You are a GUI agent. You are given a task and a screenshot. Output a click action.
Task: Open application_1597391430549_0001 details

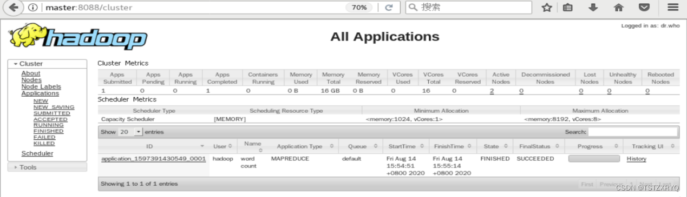point(154,159)
